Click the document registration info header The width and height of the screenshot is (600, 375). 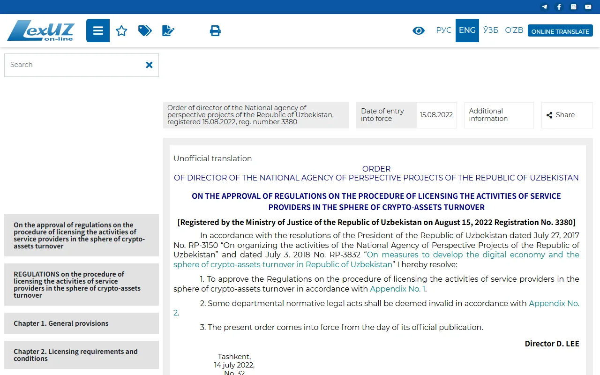coord(256,115)
